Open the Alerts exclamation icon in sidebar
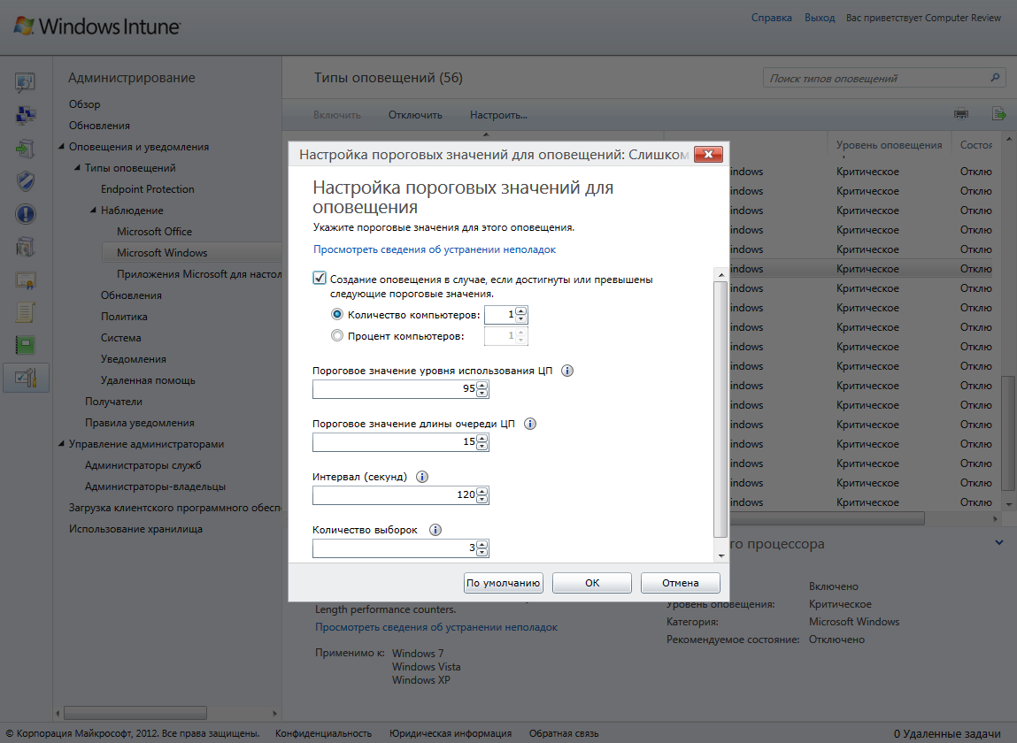Viewport: 1017px width, 743px height. [26, 214]
